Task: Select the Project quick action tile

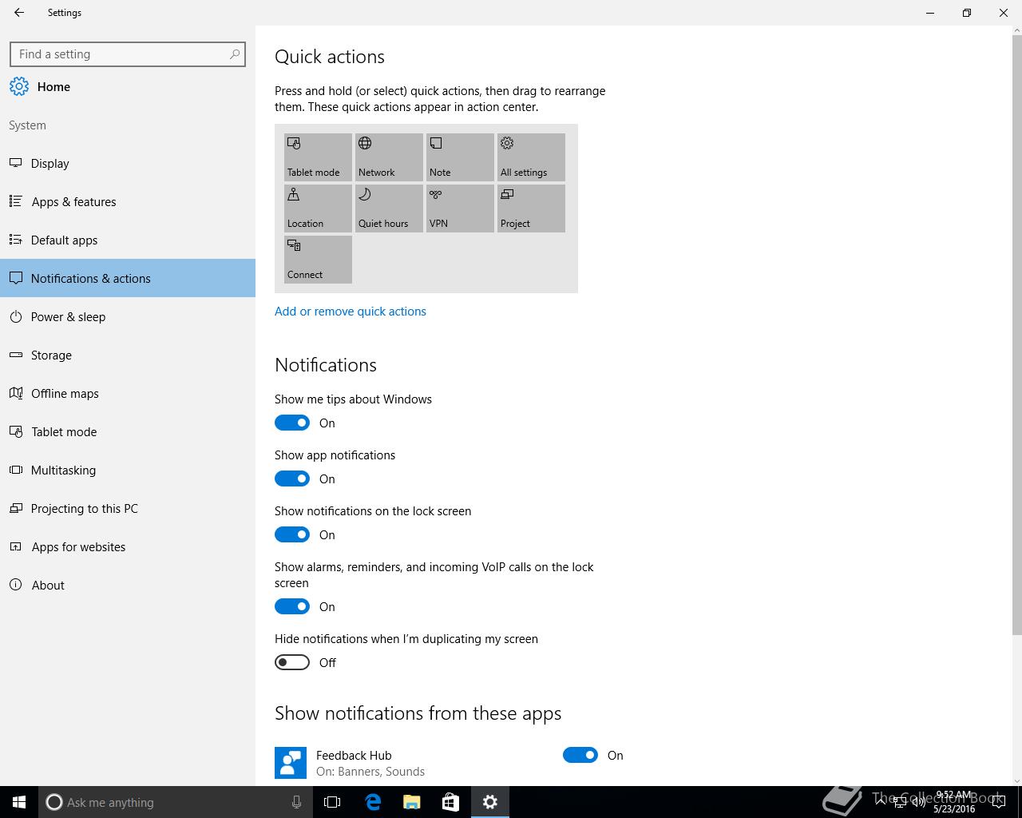Action: pos(531,208)
